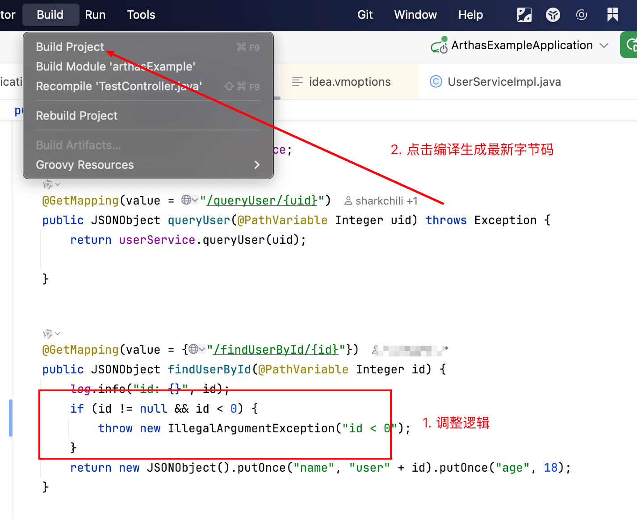Click the globe icon before the /findUserById/{id} URL
637x519 pixels.
click(193, 349)
